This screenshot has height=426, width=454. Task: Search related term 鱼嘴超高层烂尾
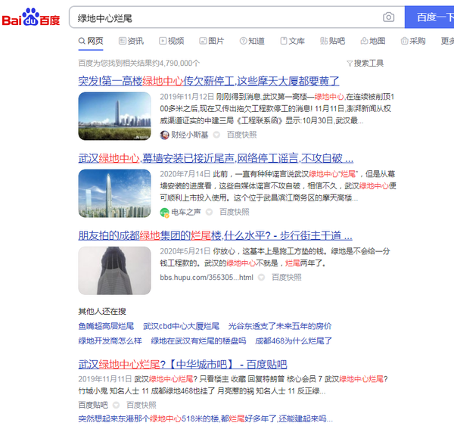coord(106,326)
